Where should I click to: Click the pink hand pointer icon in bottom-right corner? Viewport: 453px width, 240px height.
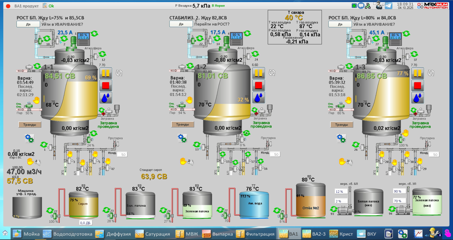[447, 233]
